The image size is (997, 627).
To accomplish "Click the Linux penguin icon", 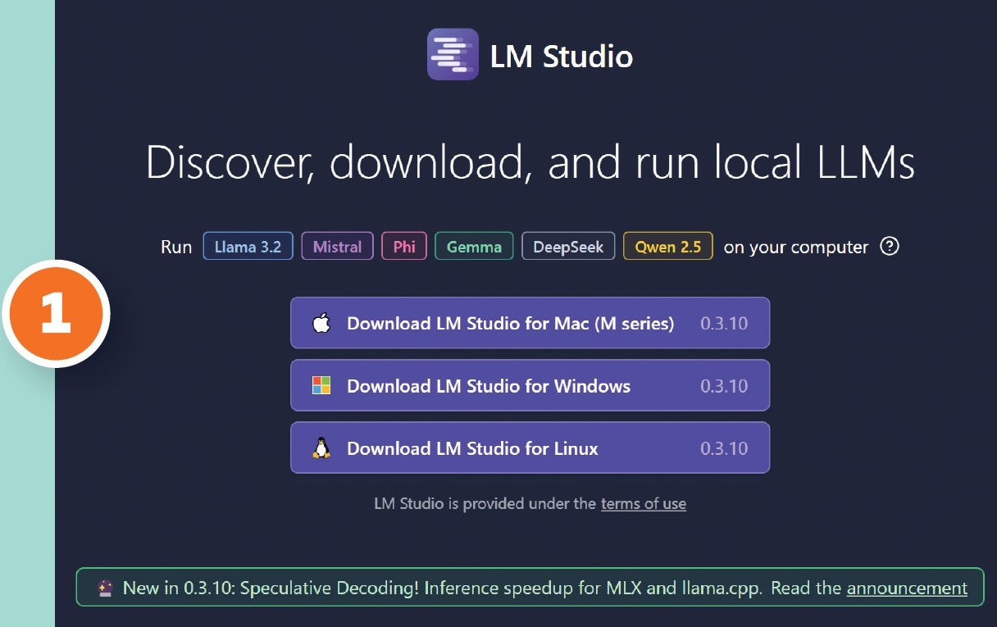I will click(321, 448).
